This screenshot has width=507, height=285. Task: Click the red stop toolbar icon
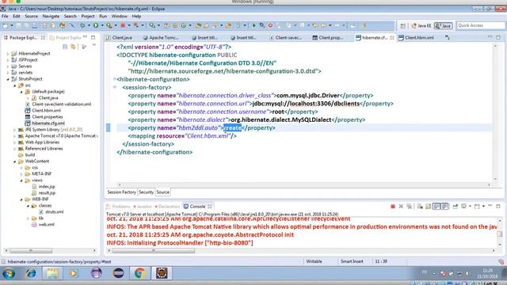click(123, 25)
